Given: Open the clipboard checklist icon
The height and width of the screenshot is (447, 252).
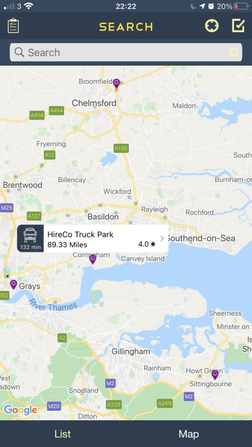Looking at the screenshot, I should coord(13,26).
